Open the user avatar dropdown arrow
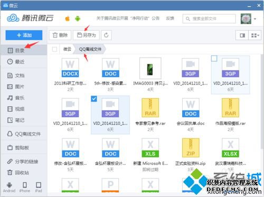 [255, 18]
